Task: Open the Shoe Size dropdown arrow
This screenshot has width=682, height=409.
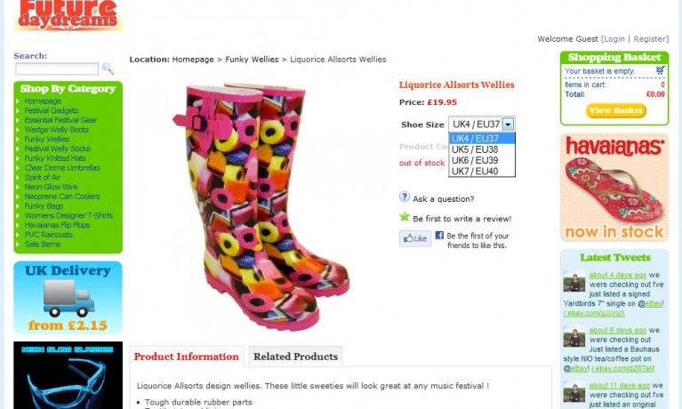Action: [x=508, y=124]
